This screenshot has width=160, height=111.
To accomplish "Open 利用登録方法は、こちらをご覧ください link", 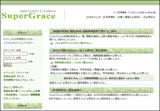I will point(74,63).
